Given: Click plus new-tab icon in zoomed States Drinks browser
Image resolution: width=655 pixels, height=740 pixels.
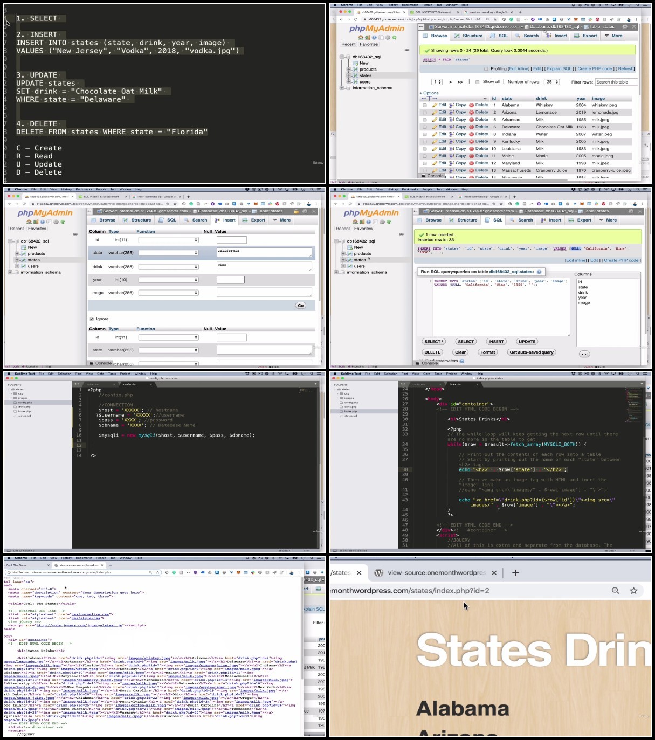Looking at the screenshot, I should (x=515, y=572).
